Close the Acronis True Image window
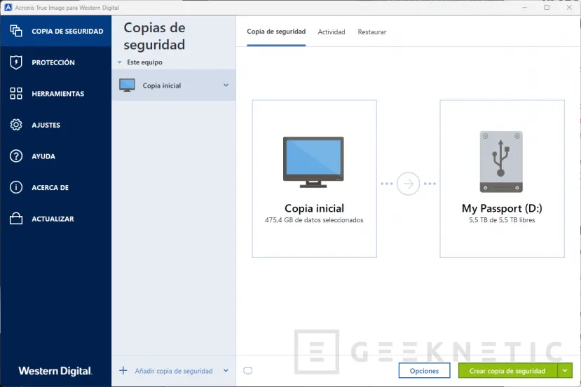 (569, 8)
